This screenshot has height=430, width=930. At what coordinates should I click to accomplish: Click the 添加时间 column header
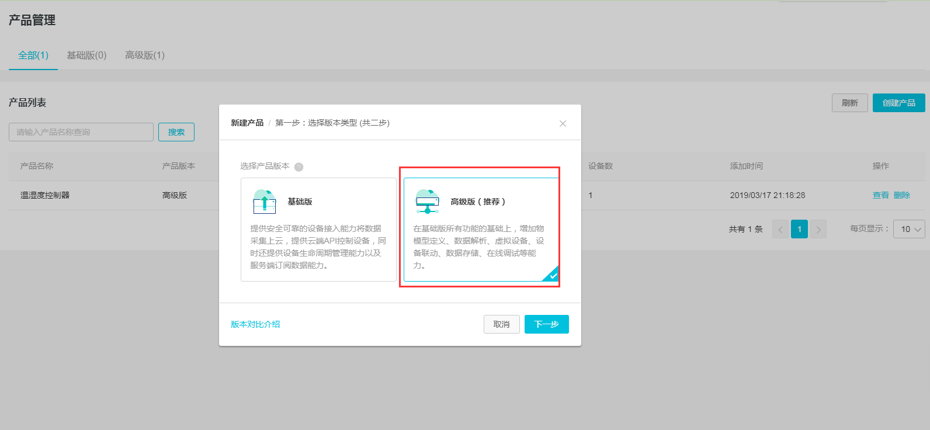click(747, 166)
